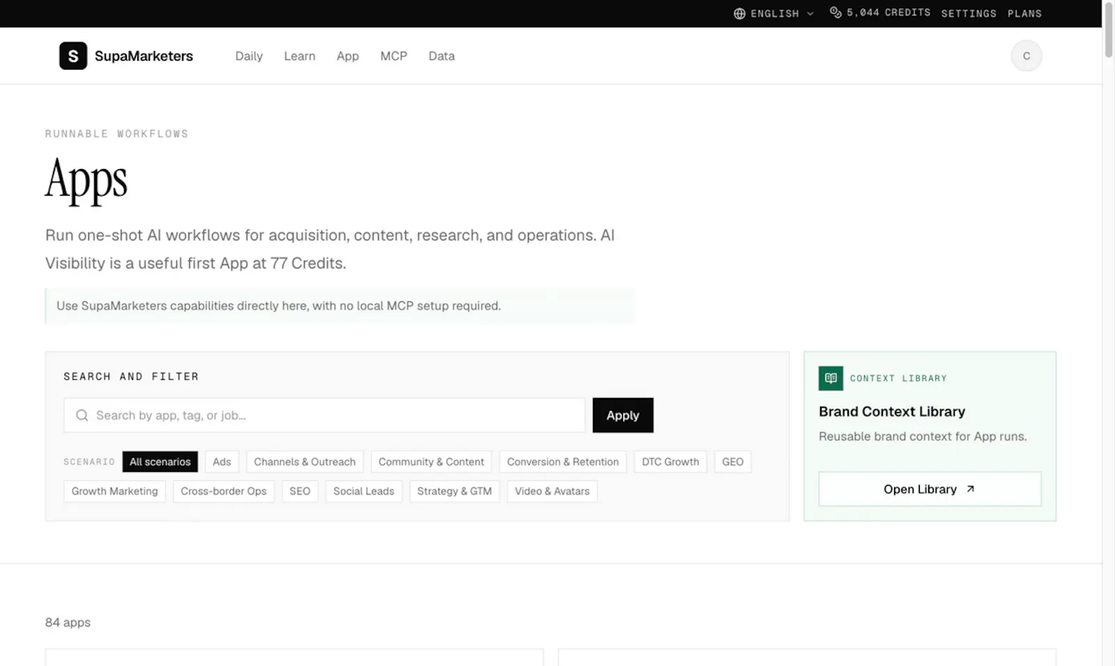Open Settings in the top bar
Image resolution: width=1115 pixels, height=666 pixels.
pos(969,13)
